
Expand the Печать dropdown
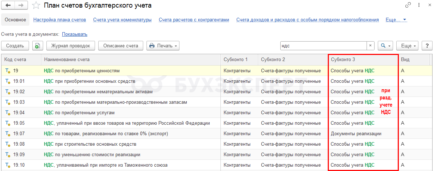163,46
